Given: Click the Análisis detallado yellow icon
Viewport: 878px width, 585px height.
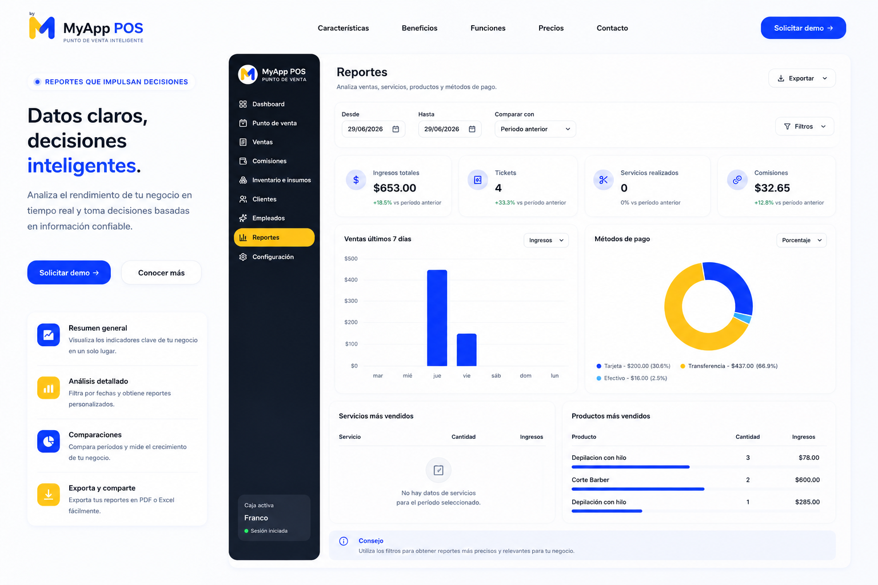Looking at the screenshot, I should (x=49, y=388).
